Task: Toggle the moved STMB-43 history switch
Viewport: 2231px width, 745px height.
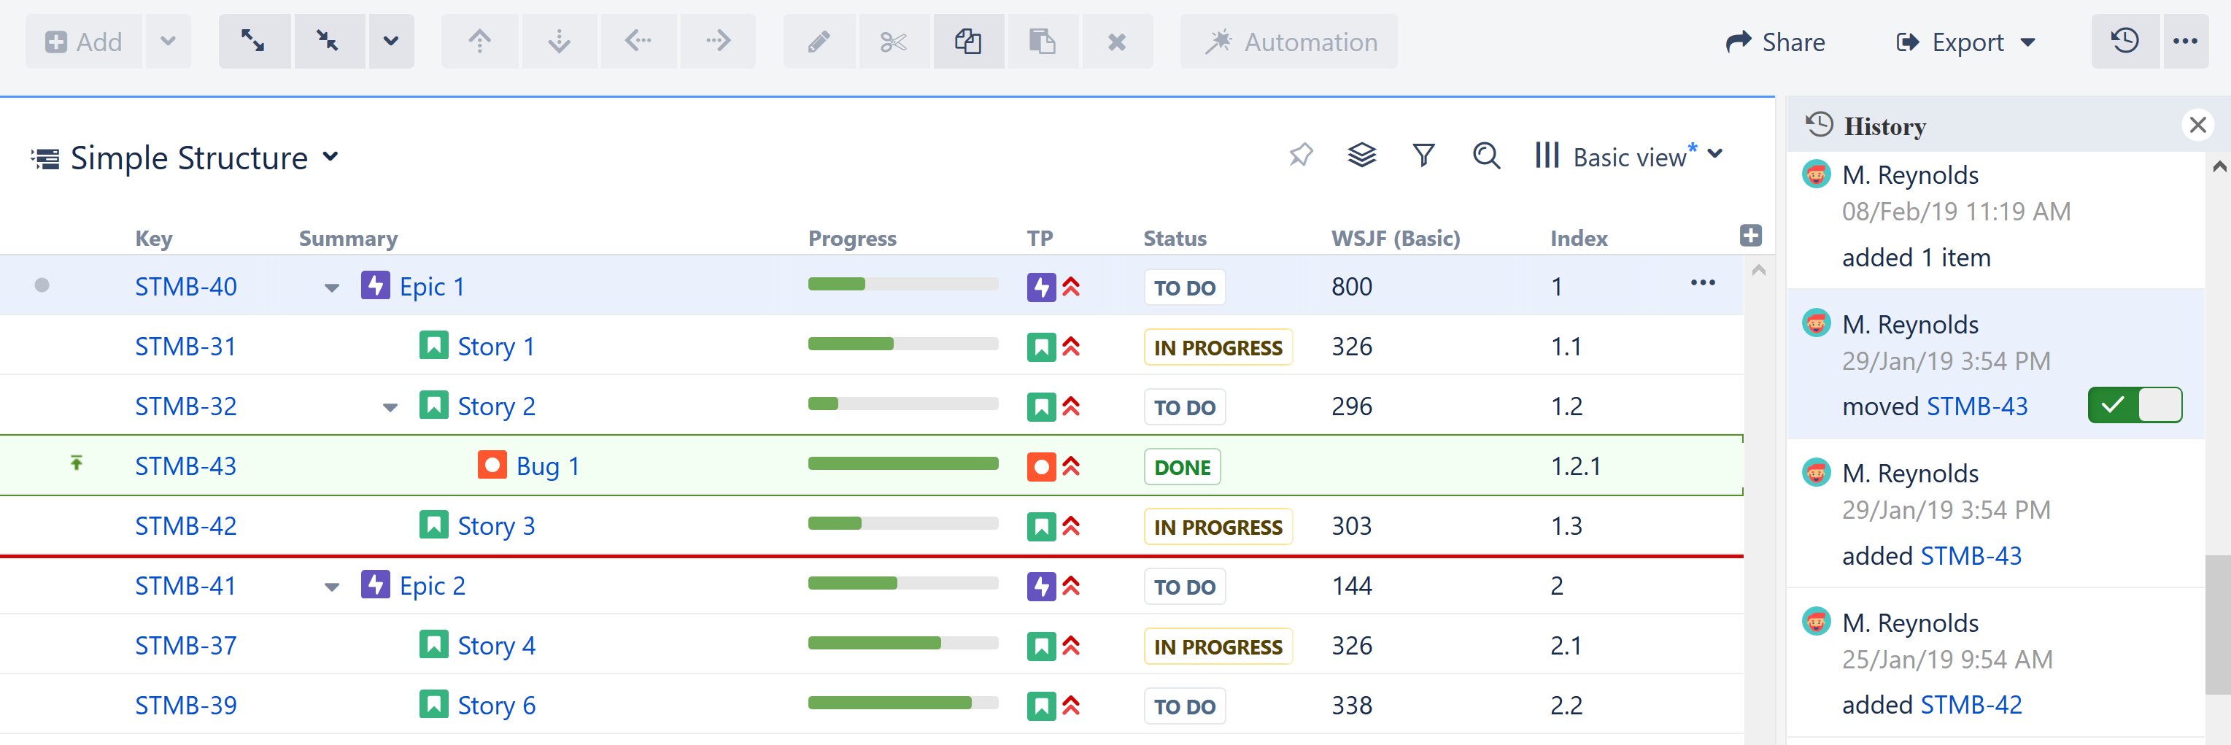Action: [x=2134, y=406]
